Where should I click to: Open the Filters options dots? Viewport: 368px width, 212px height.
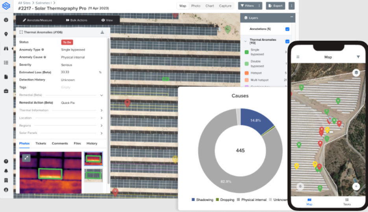[x=259, y=6]
